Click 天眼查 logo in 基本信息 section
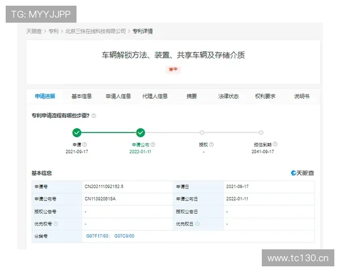Image resolution: width=340 pixels, height=272 pixels. click(x=302, y=173)
